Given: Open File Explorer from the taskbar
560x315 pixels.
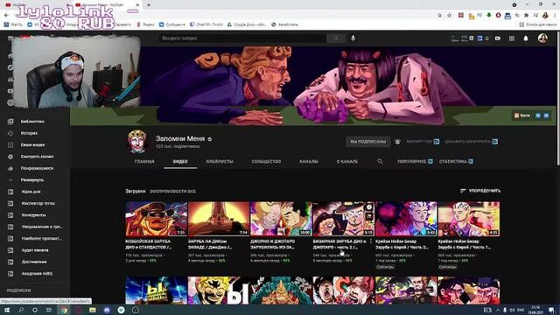Looking at the screenshot, I should click(93, 310).
